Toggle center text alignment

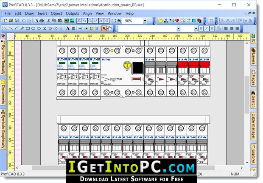click(232, 29)
